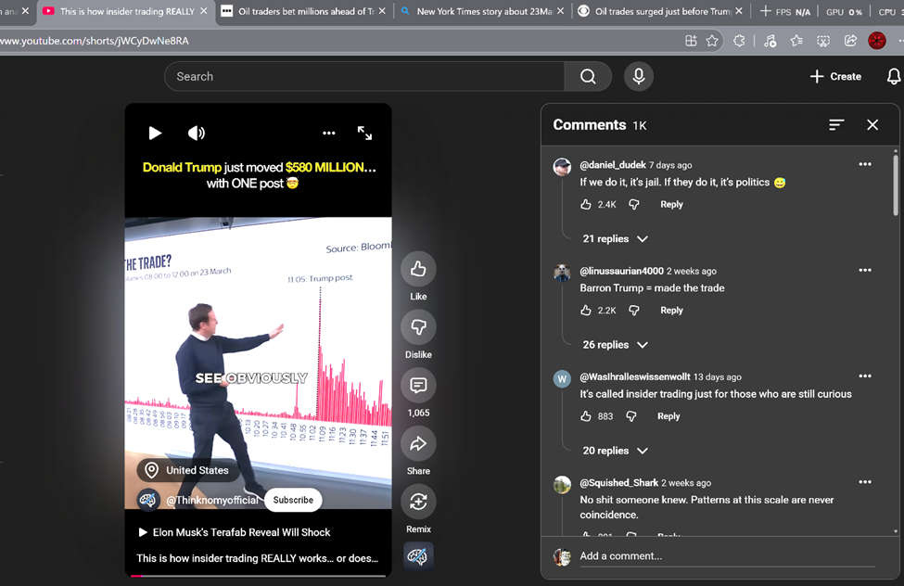The image size is (904, 586).
Task: Open the comments icon showing 1,065
Action: pyautogui.click(x=418, y=385)
